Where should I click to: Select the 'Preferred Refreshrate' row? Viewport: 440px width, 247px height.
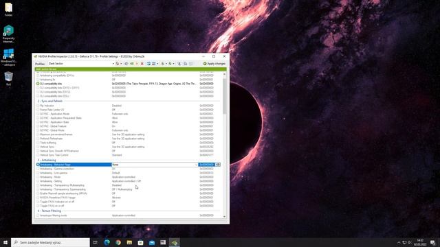129,139
